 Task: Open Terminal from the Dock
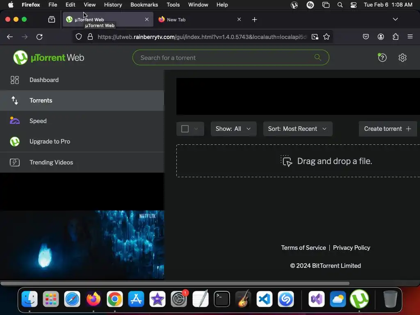pyautogui.click(x=222, y=299)
